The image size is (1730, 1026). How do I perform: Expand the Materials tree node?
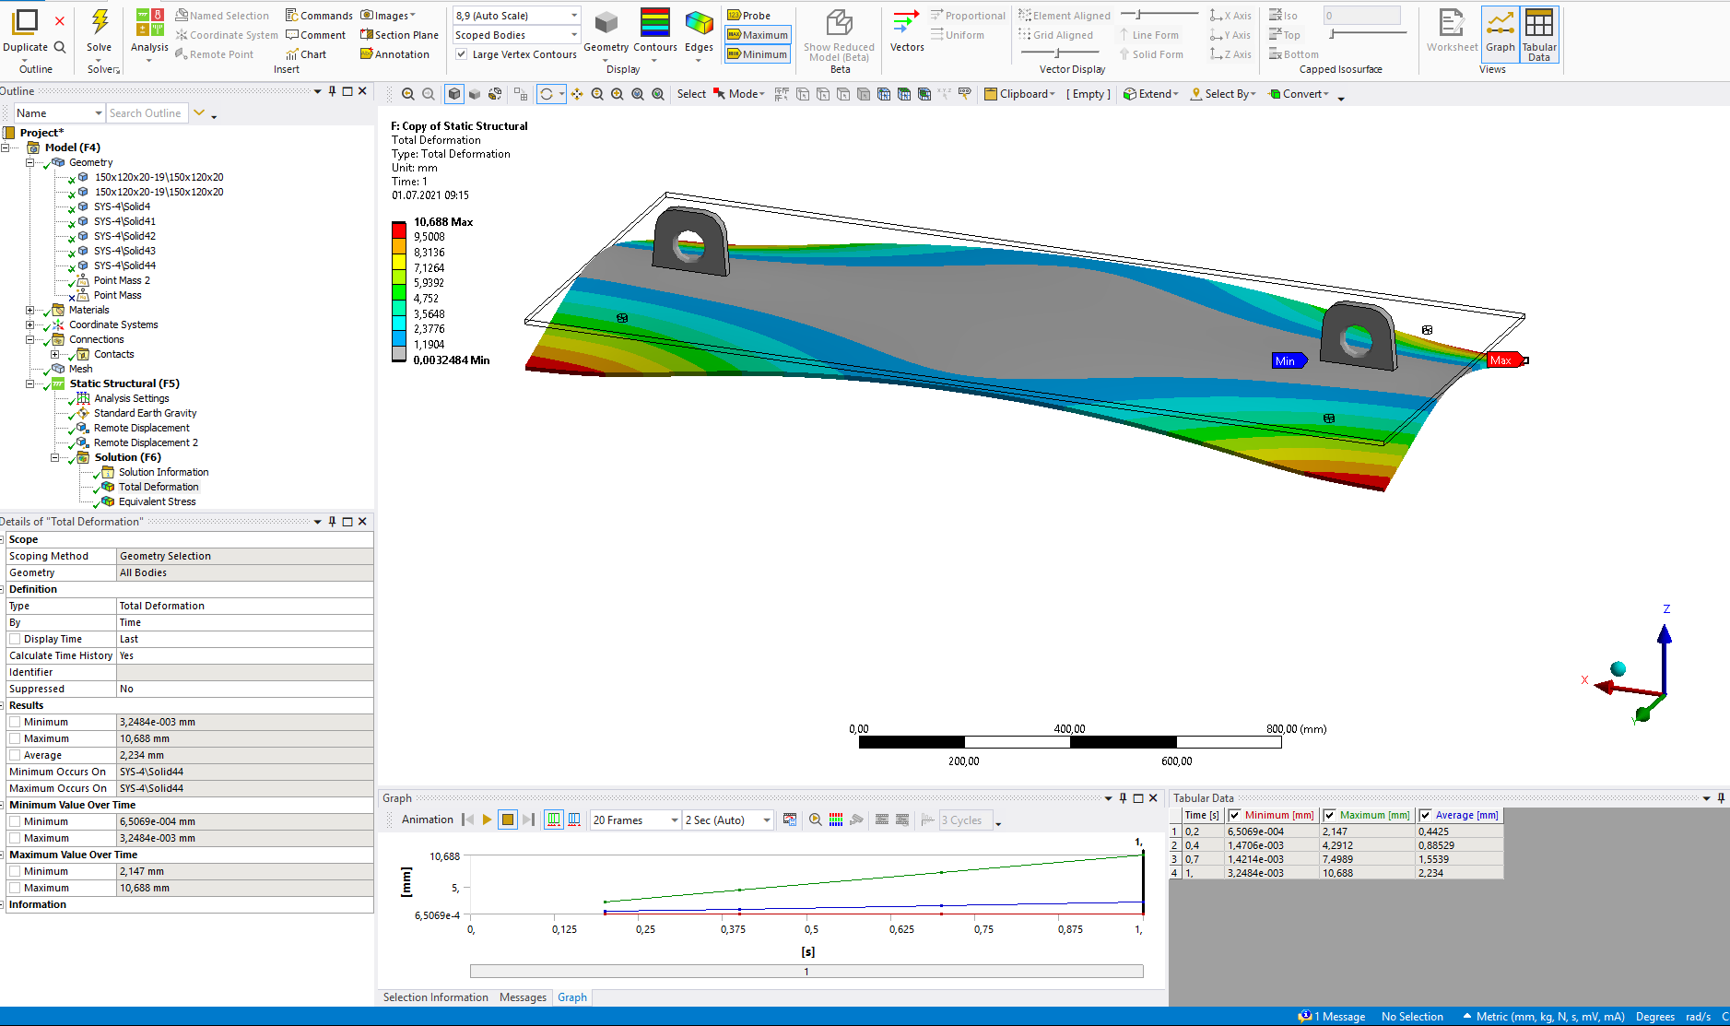tap(30, 310)
